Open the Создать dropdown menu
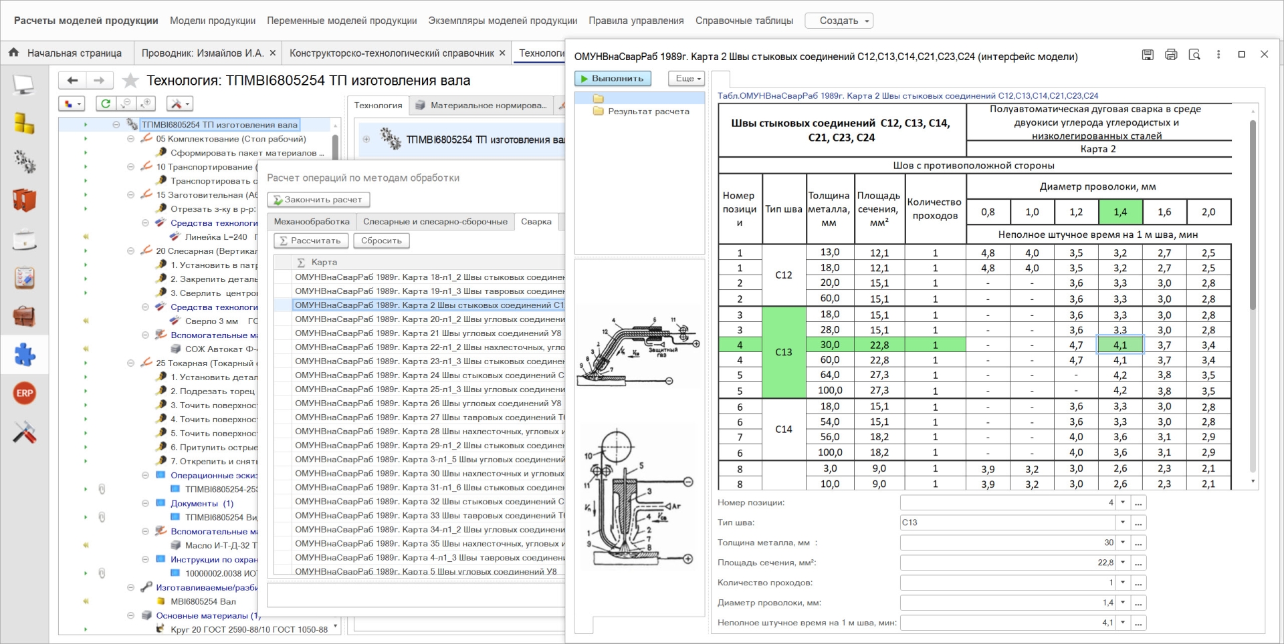Screen dimensions: 1284x644 point(839,21)
